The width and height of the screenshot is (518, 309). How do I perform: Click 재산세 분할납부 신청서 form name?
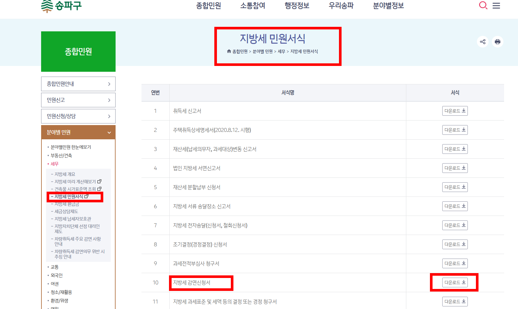pyautogui.click(x=197, y=187)
